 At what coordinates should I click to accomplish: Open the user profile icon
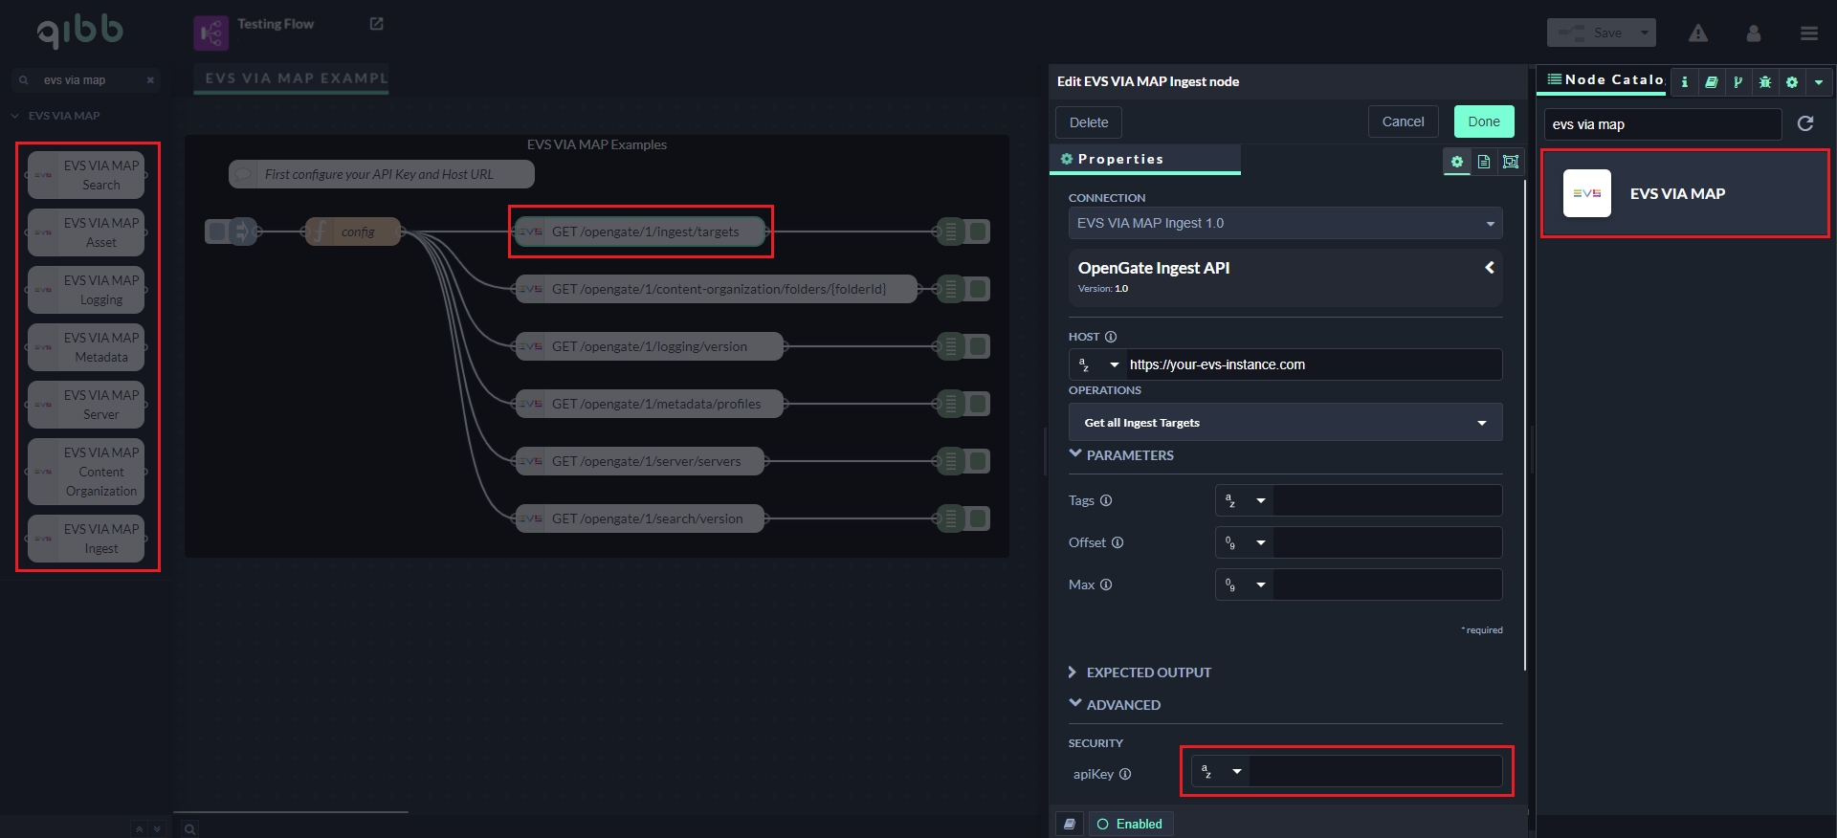(1754, 33)
